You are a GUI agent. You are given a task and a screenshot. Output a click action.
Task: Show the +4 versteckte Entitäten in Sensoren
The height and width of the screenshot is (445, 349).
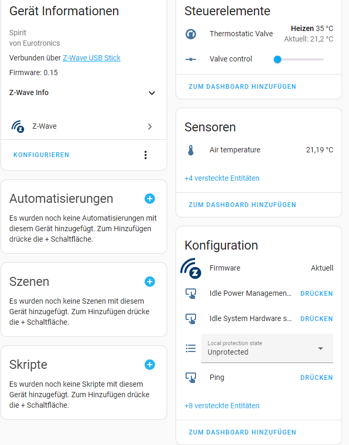[x=222, y=178]
